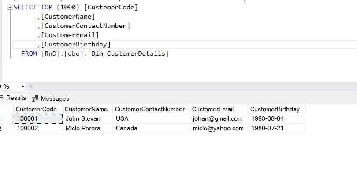Click the FROM keyword in query

tap(29, 53)
